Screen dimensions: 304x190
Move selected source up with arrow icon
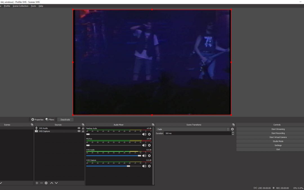point(52,183)
